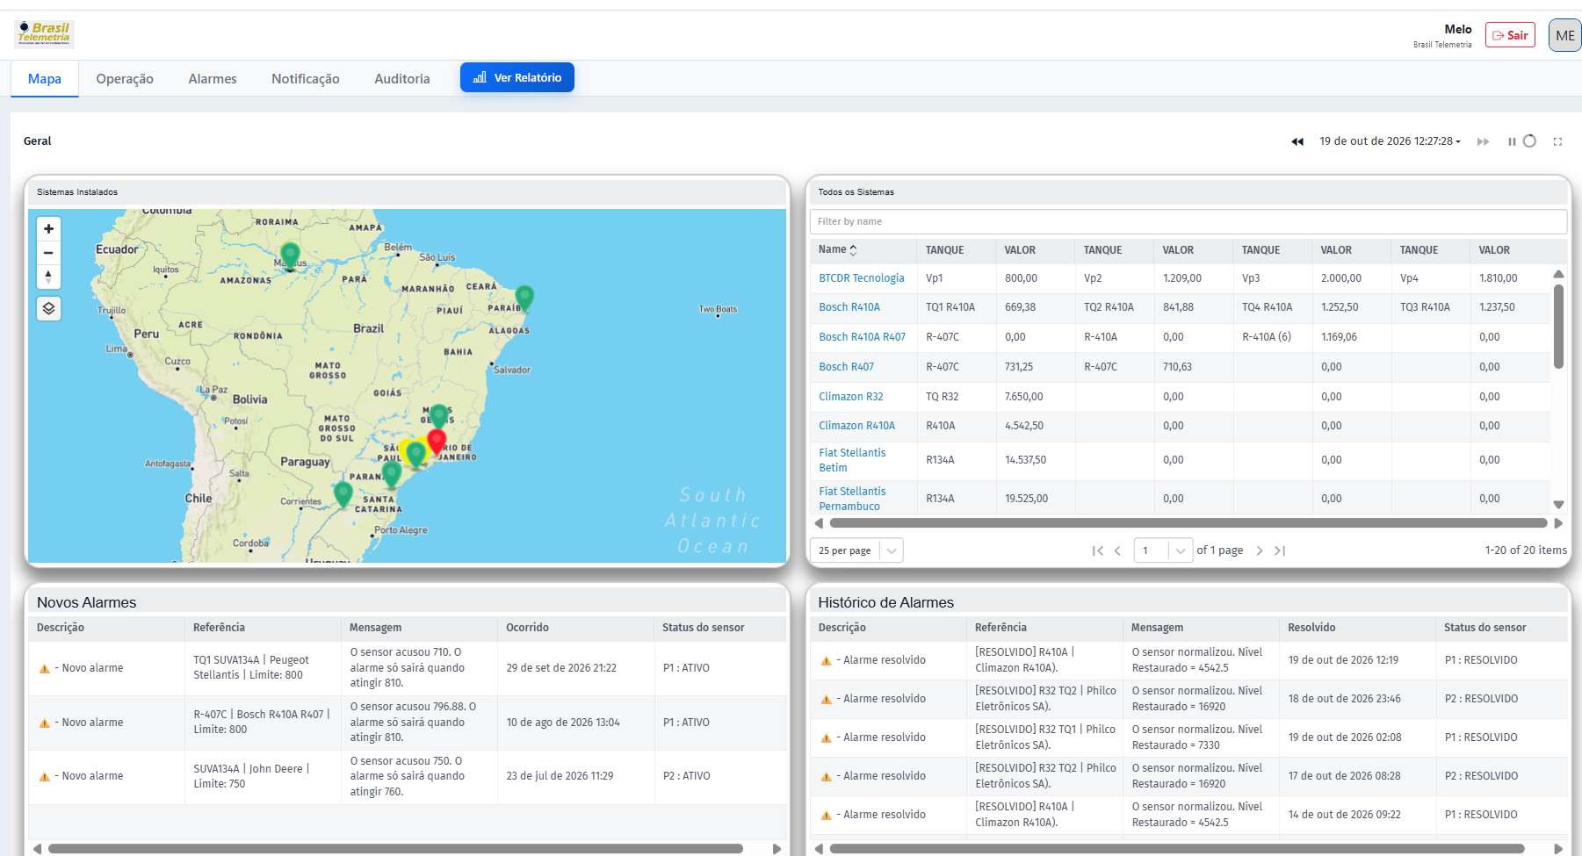This screenshot has height=856, width=1582.
Task: Zoom in on the map
Action: point(48,229)
